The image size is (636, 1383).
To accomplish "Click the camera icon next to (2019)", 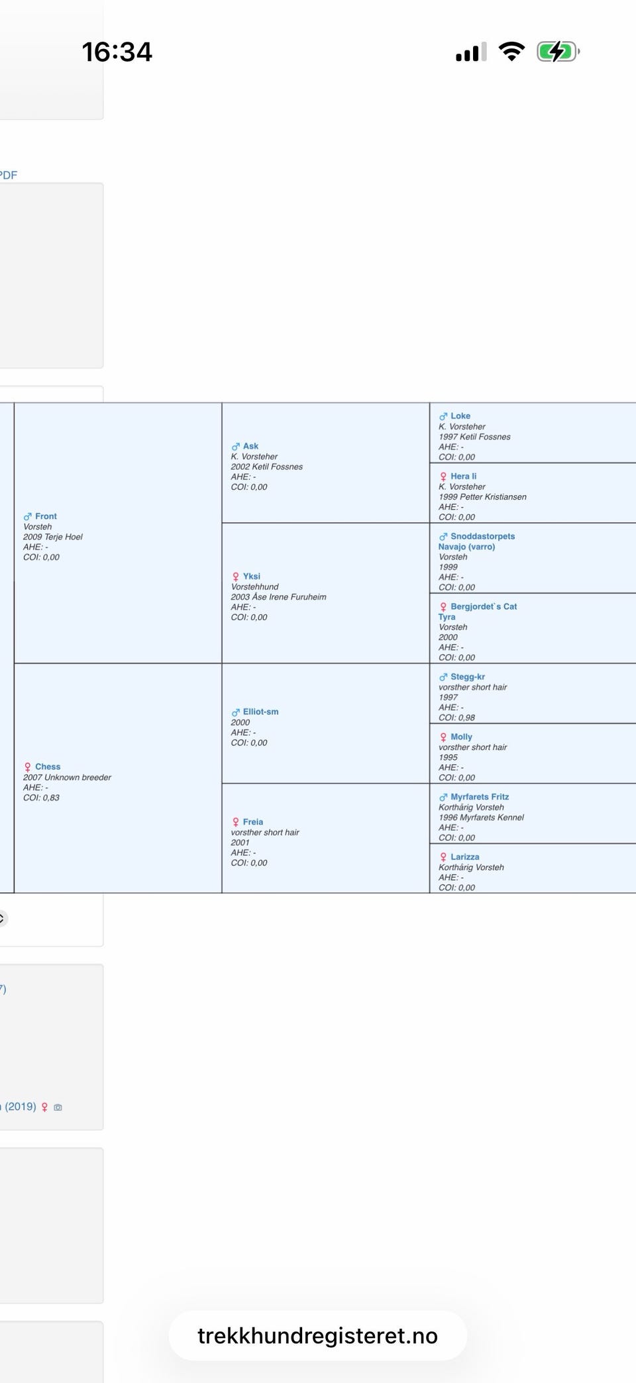I will pos(58,1107).
